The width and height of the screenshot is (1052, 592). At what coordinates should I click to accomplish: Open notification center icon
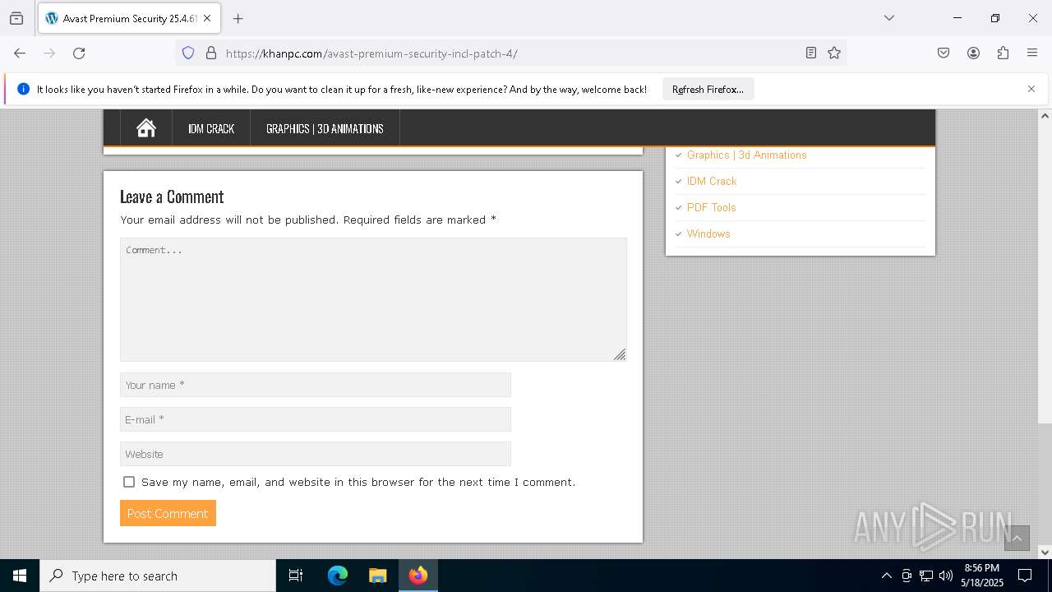pyautogui.click(x=1025, y=576)
